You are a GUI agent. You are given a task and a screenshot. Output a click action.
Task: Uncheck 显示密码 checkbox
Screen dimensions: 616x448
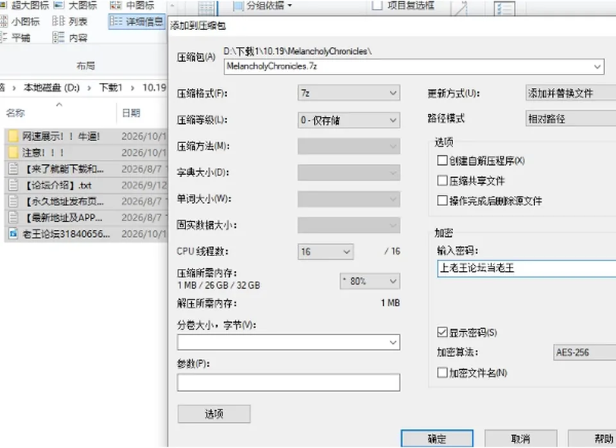(x=442, y=332)
